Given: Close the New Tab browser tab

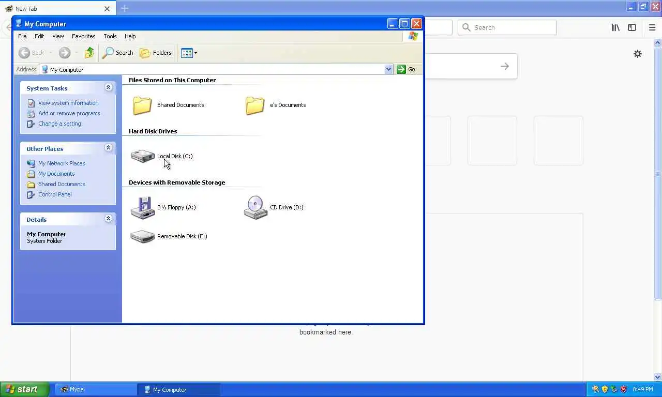Looking at the screenshot, I should pyautogui.click(x=107, y=9).
